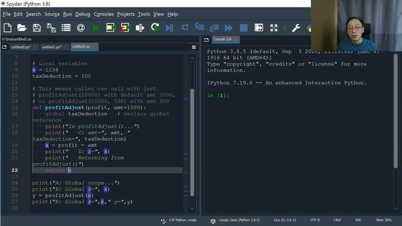Stop debugging with the blue square icon
Screen dimensions: 402x226
pos(244,28)
